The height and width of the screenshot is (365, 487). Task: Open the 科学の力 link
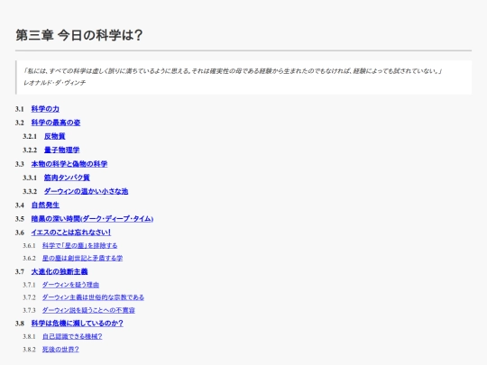(x=45, y=109)
